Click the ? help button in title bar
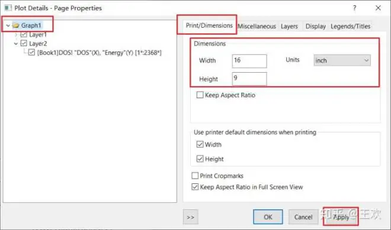 click(355, 8)
